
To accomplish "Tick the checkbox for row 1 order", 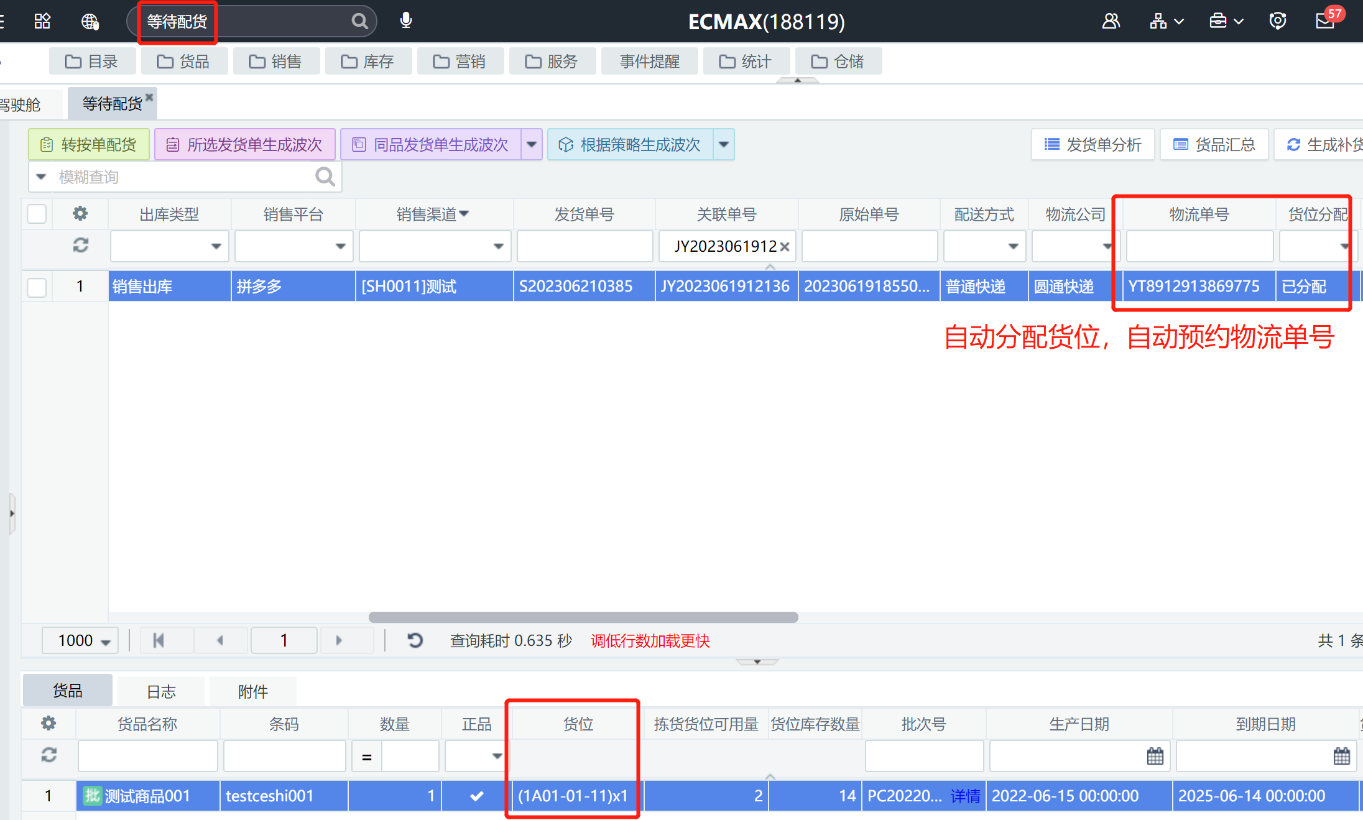I will tap(37, 287).
